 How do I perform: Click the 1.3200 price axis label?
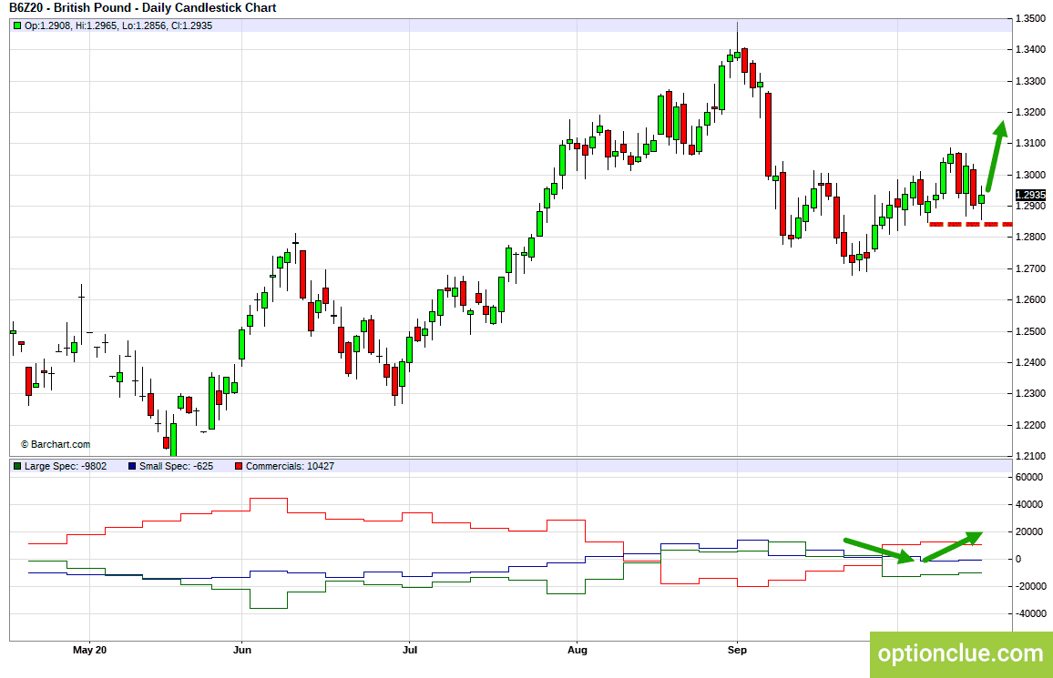1031,113
